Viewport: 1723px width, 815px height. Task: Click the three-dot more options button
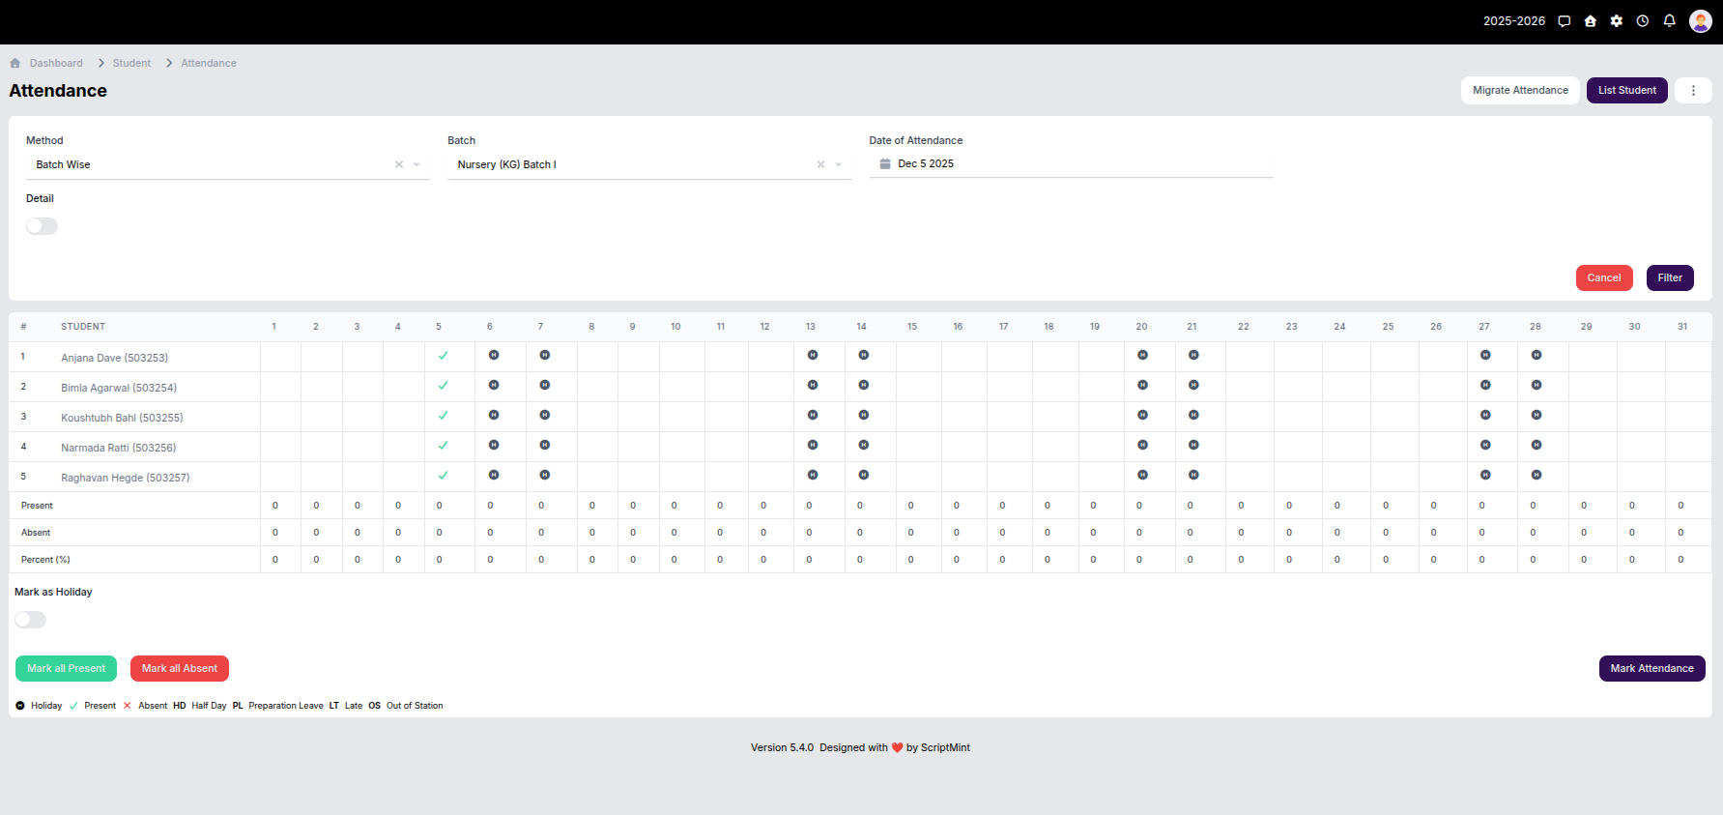(1693, 90)
